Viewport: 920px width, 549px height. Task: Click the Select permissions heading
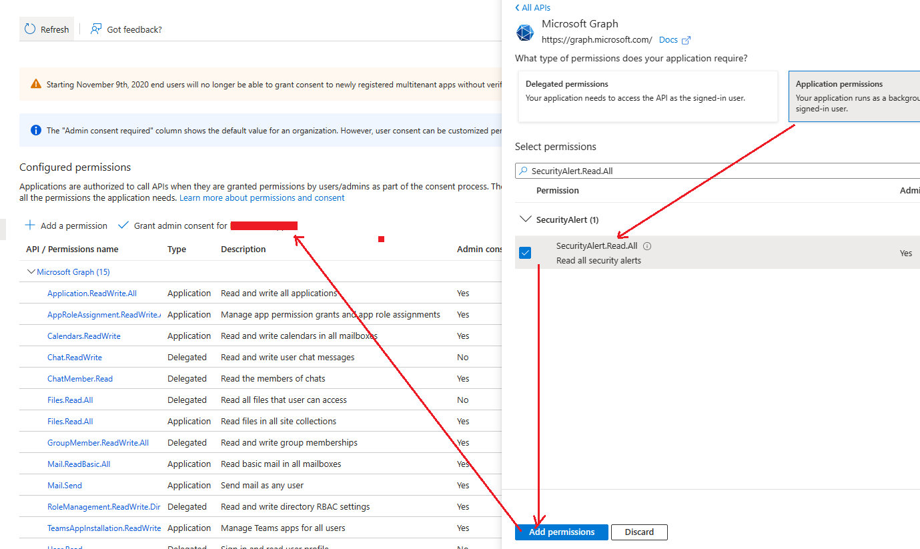point(556,147)
